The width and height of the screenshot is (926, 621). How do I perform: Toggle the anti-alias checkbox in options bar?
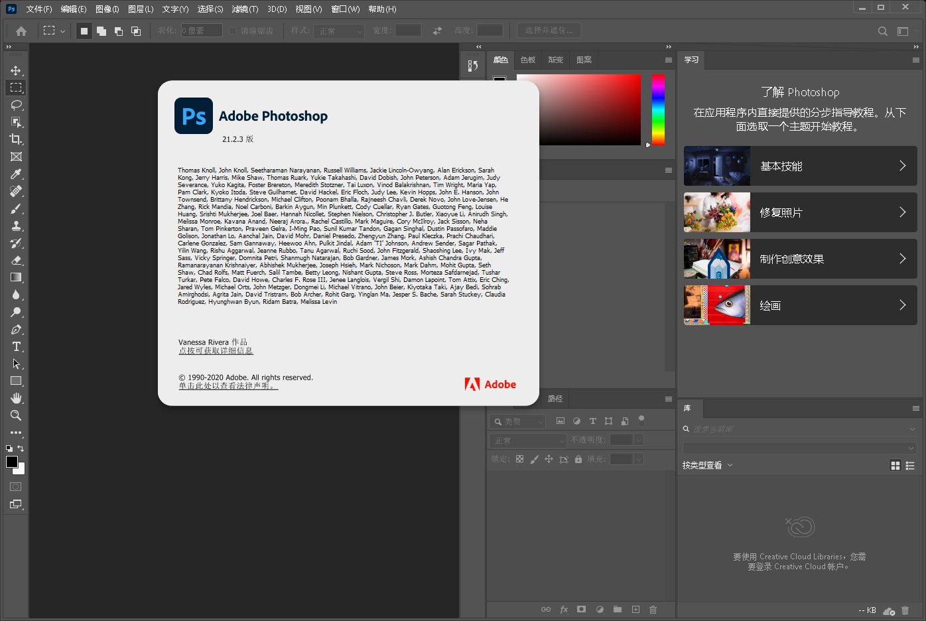coord(233,31)
